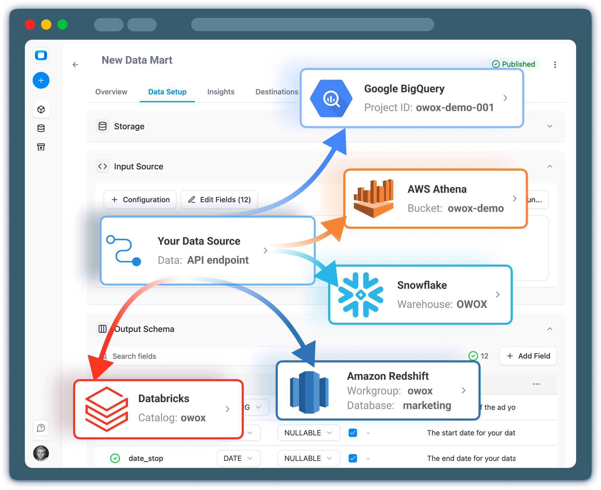This screenshot has width=601, height=490.
Task: Switch to the Insights tab
Action: [221, 92]
